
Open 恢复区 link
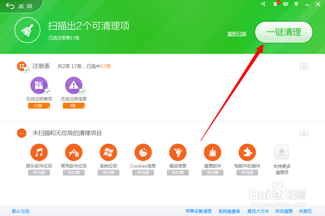tap(305, 211)
